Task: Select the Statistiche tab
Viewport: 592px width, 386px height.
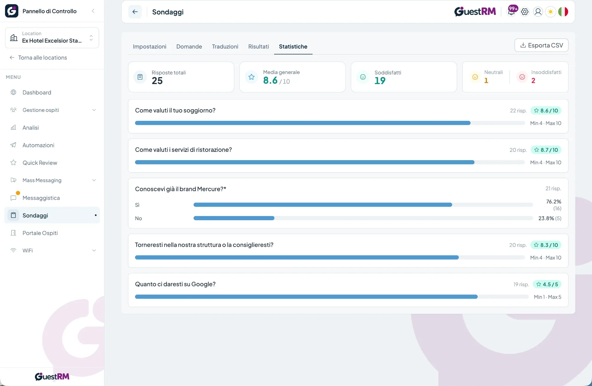Action: 293,46
